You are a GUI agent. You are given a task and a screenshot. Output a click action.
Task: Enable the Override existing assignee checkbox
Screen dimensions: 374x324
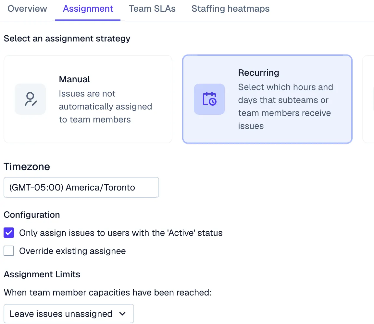pos(9,251)
